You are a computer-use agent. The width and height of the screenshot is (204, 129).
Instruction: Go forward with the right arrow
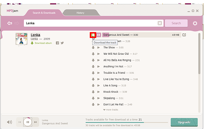[x=17, y=23]
